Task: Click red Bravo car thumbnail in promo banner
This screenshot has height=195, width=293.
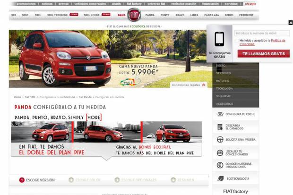Action: (x=173, y=133)
